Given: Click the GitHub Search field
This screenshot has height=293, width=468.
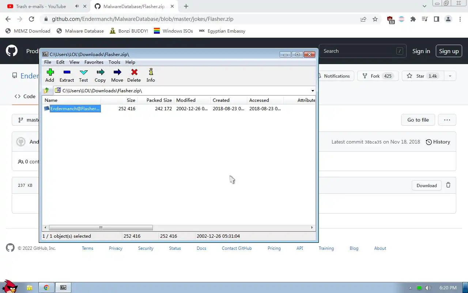Looking at the screenshot, I should 362,51.
